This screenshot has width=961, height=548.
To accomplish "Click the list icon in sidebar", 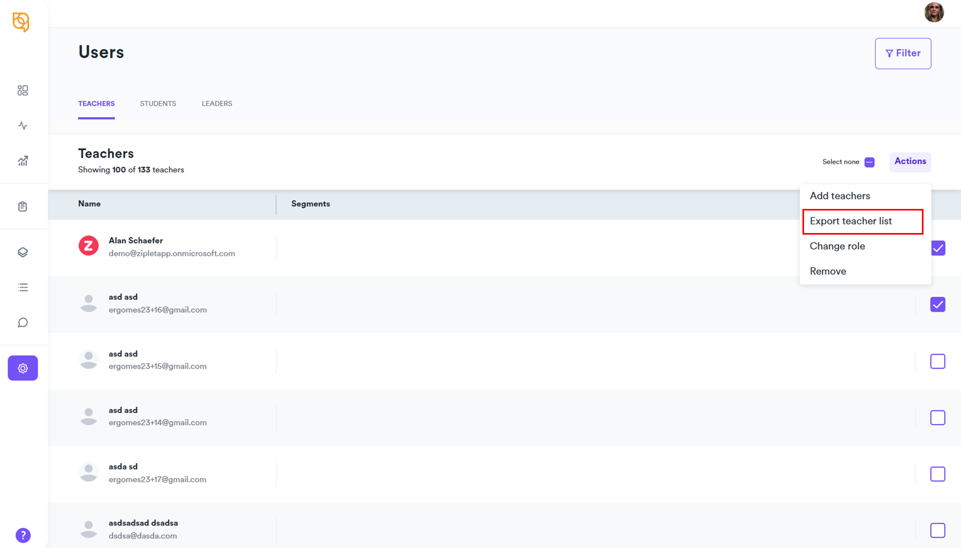I will coord(22,288).
